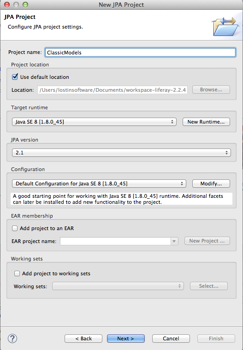
Task: Go to the Next > wizard page
Action: tap(126, 338)
